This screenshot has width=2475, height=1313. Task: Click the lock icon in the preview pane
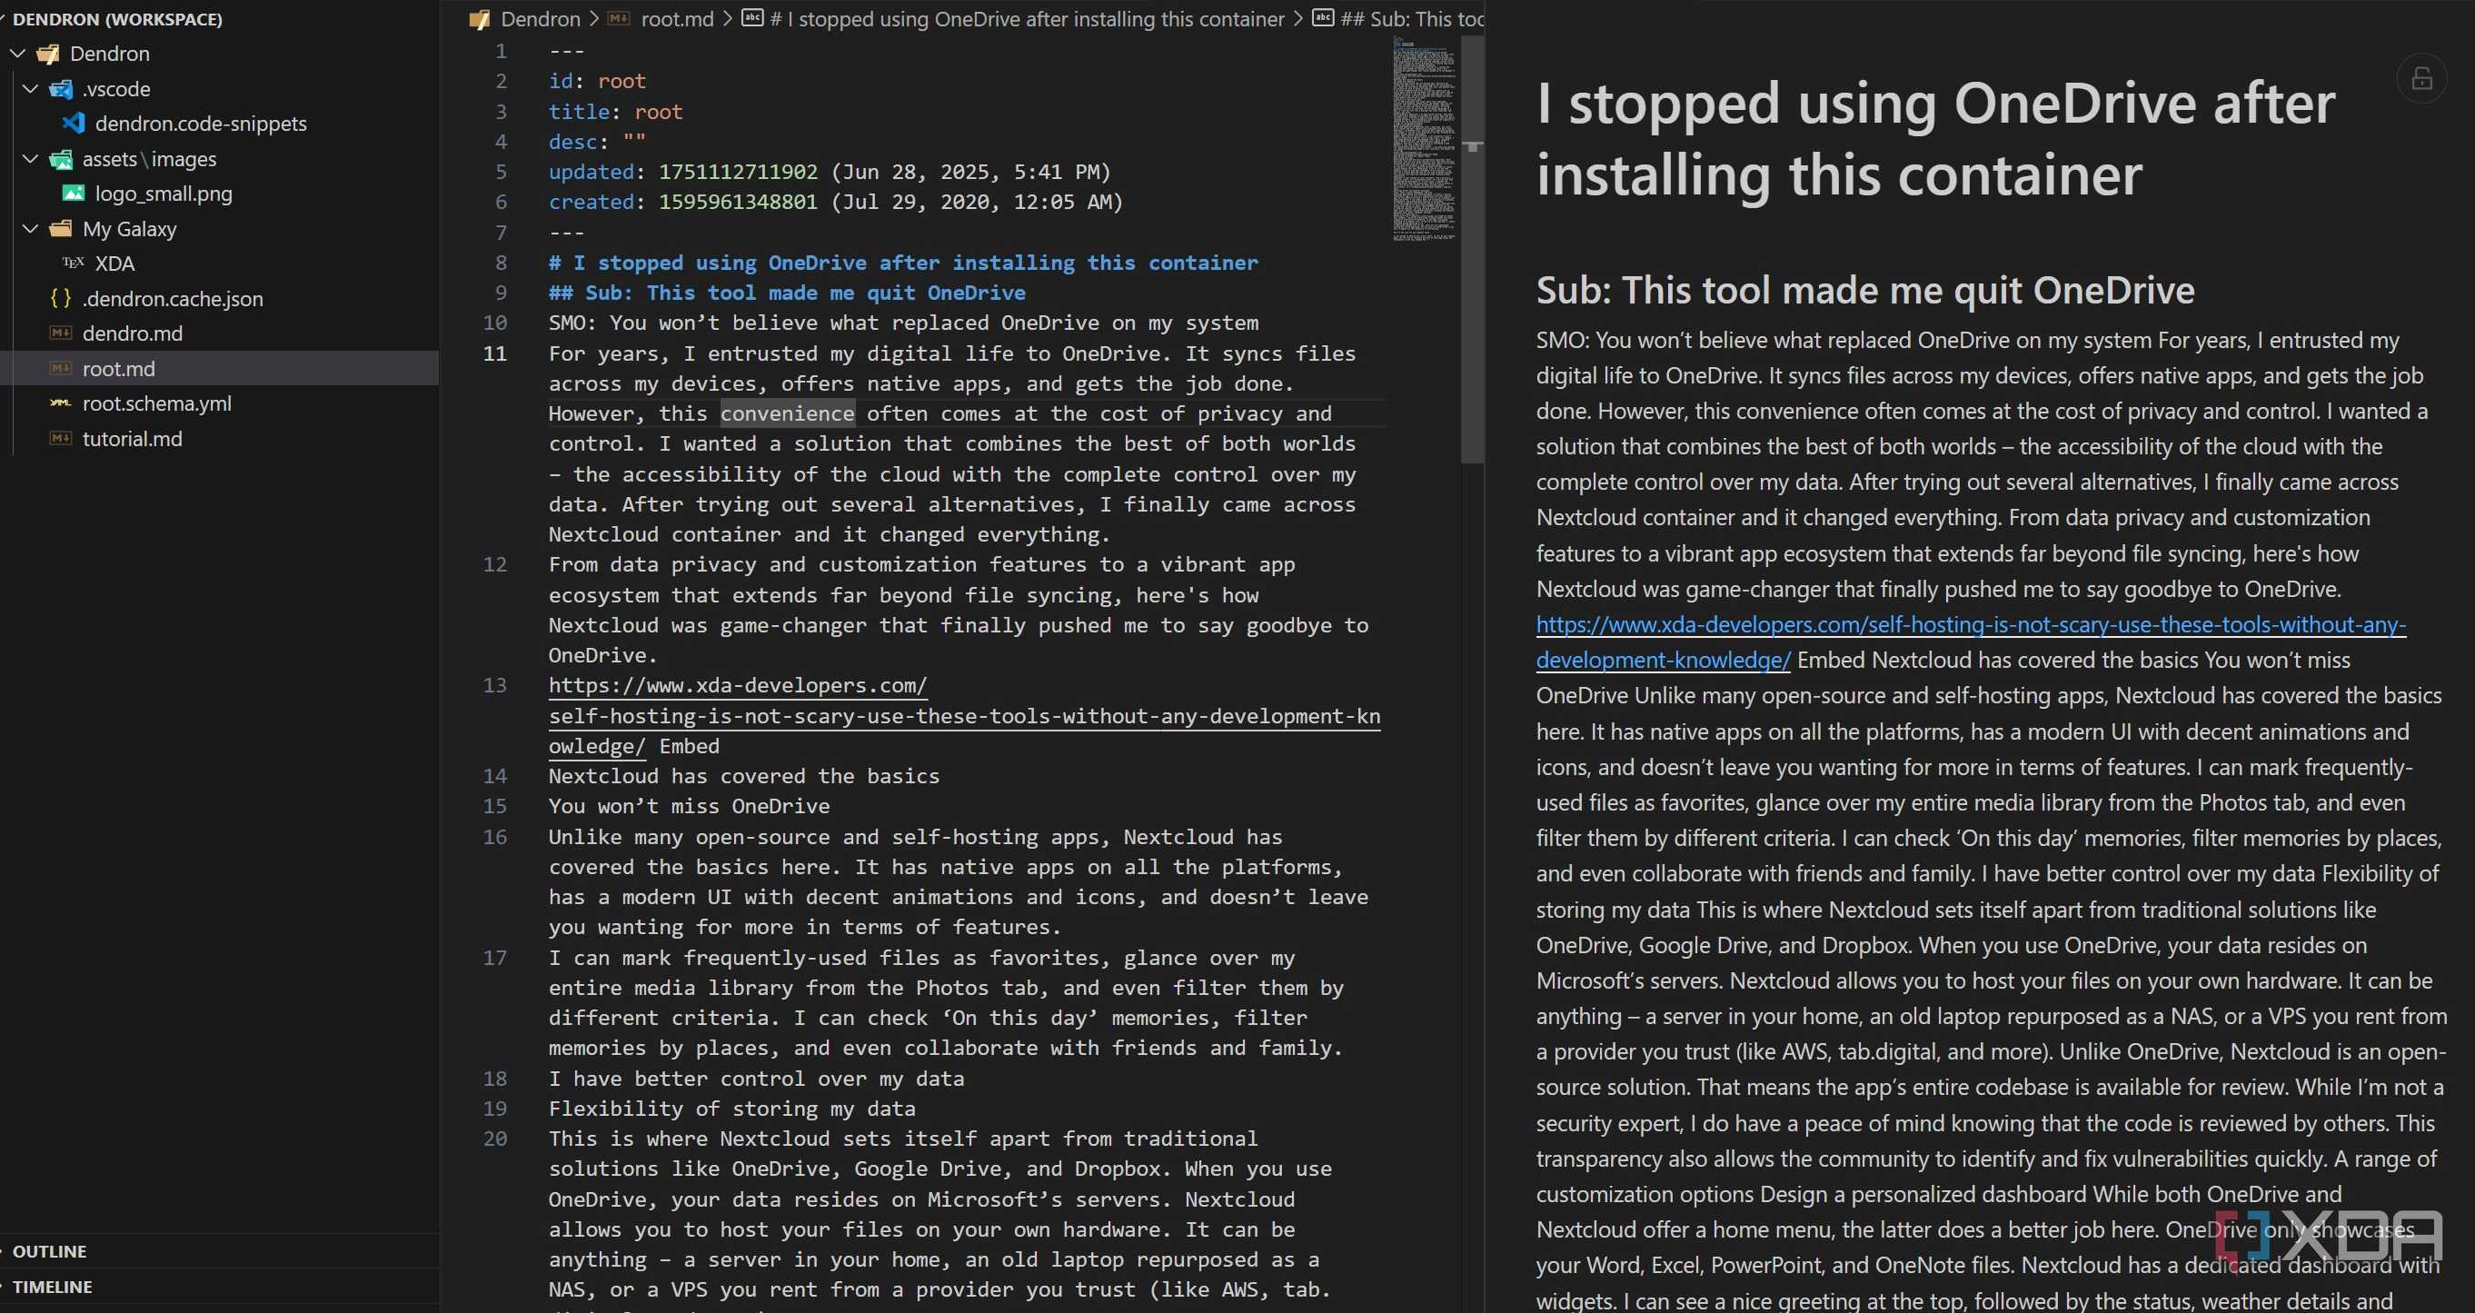point(2421,79)
